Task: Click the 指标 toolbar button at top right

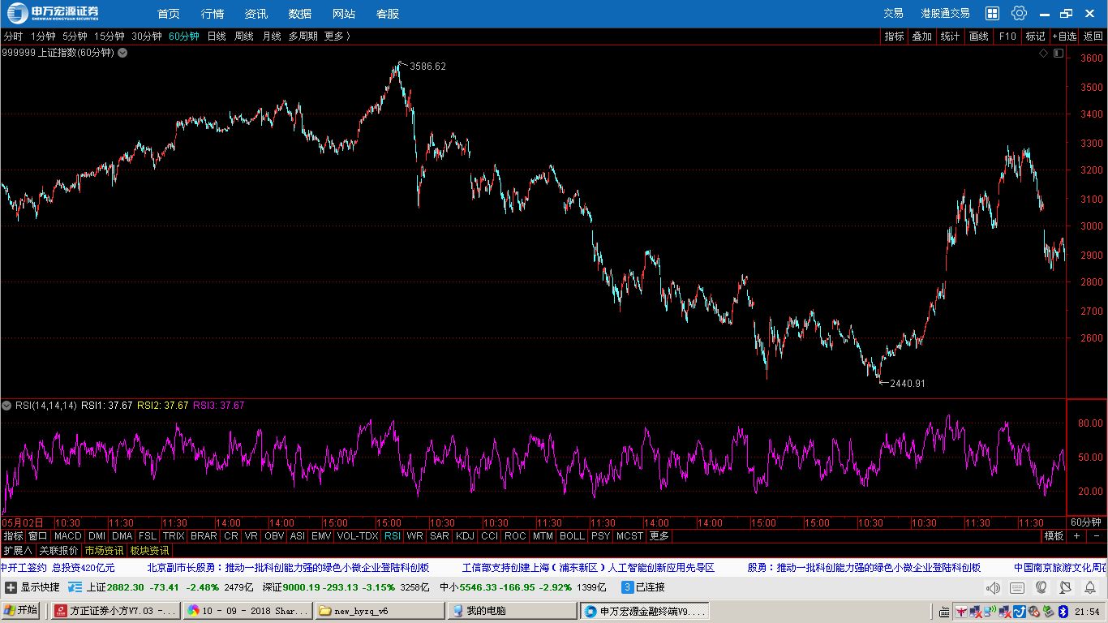Action: [x=895, y=37]
